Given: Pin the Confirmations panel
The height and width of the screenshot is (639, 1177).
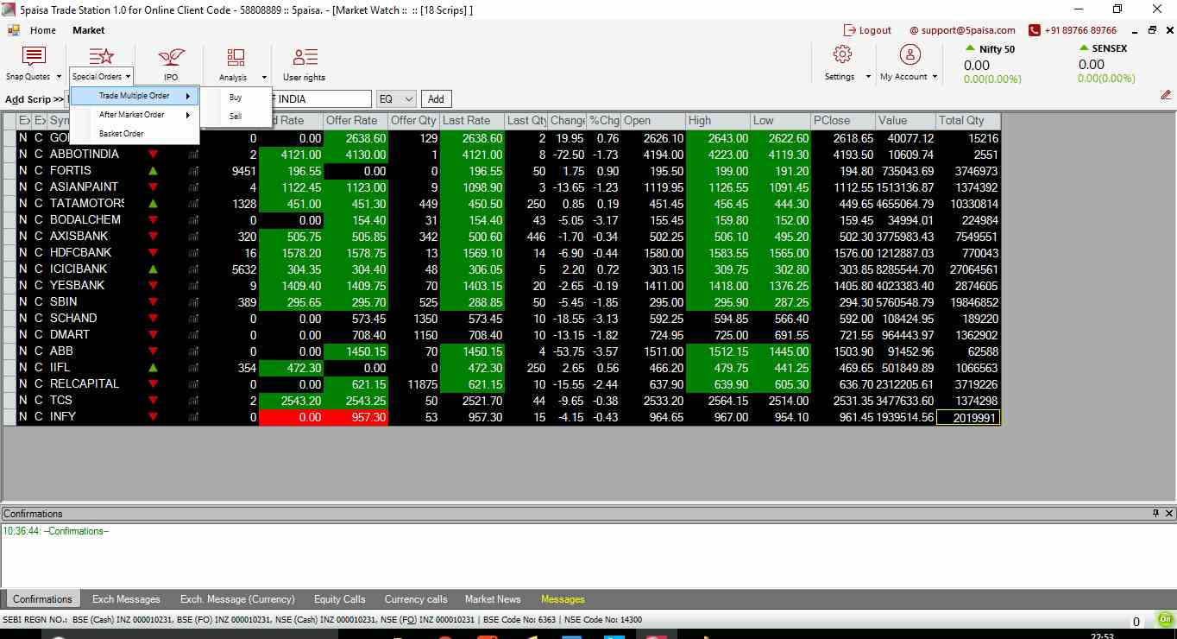Looking at the screenshot, I should coord(1155,513).
